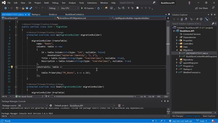Expand the Repository folder
The width and height of the screenshot is (218, 123).
pyautogui.click(x=177, y=59)
